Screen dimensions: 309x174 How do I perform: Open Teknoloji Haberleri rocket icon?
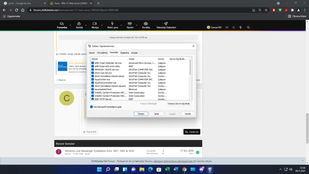pyautogui.click(x=166, y=24)
